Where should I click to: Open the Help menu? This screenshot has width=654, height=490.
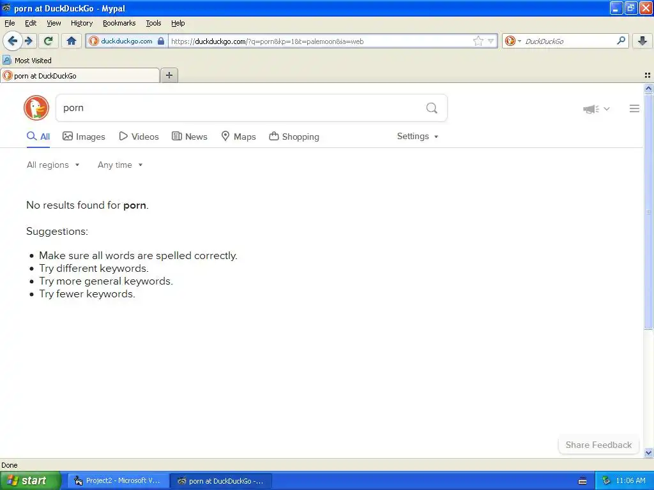(x=178, y=23)
